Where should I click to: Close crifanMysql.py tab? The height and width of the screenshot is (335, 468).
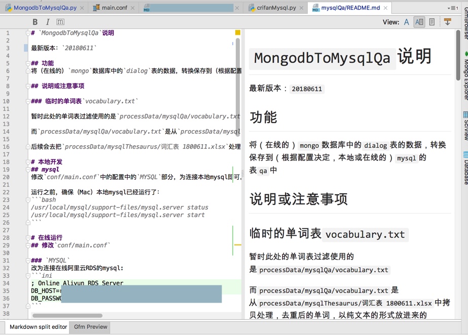click(301, 8)
